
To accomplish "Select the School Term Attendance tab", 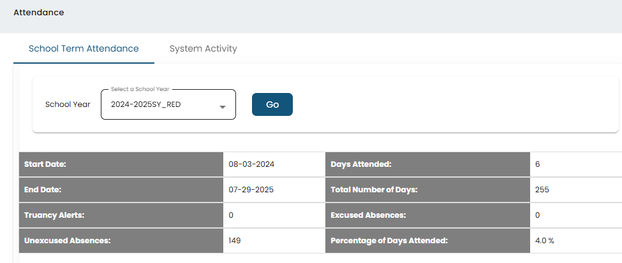I will 84,48.
